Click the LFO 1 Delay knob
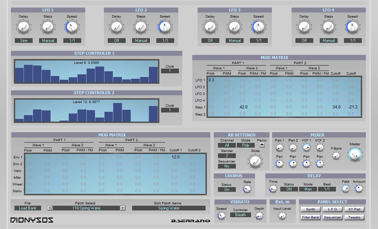This screenshot has width=378, height=229. click(24, 27)
